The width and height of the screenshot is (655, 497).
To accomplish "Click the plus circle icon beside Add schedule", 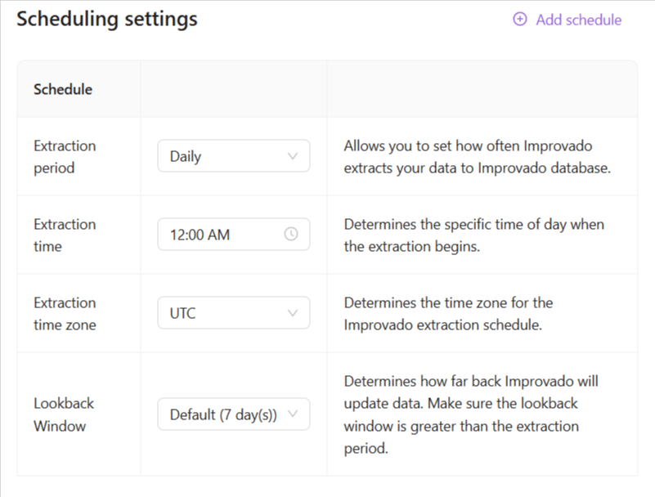I will [520, 20].
